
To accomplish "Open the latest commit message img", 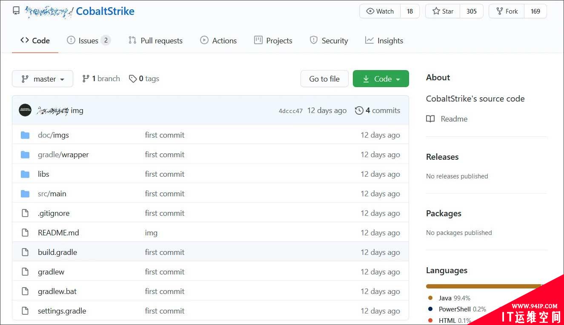I will click(x=77, y=110).
